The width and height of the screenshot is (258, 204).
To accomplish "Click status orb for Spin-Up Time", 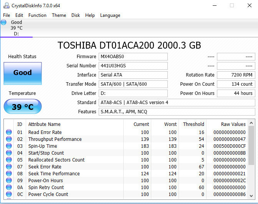I will (x=9, y=146).
